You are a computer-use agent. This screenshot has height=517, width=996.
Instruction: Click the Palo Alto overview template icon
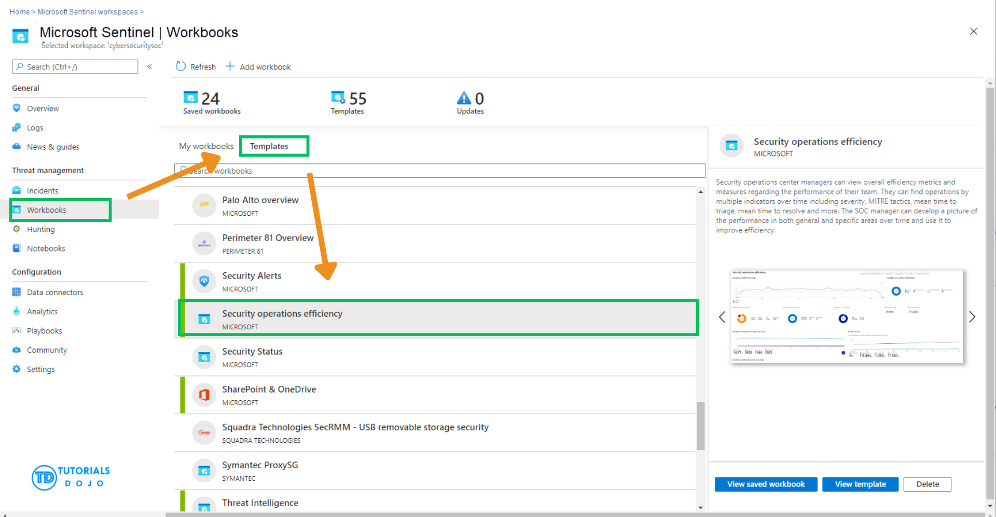point(204,205)
